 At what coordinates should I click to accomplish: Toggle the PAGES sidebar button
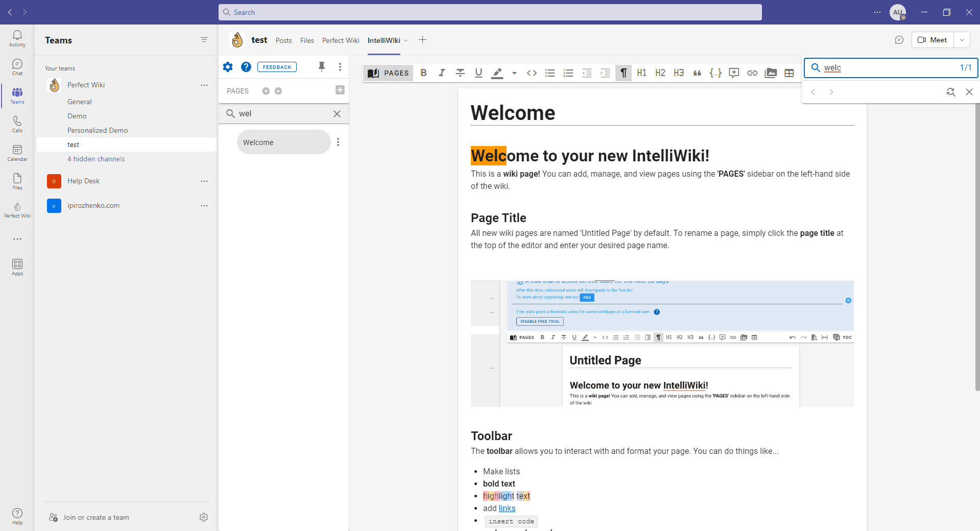[388, 73]
